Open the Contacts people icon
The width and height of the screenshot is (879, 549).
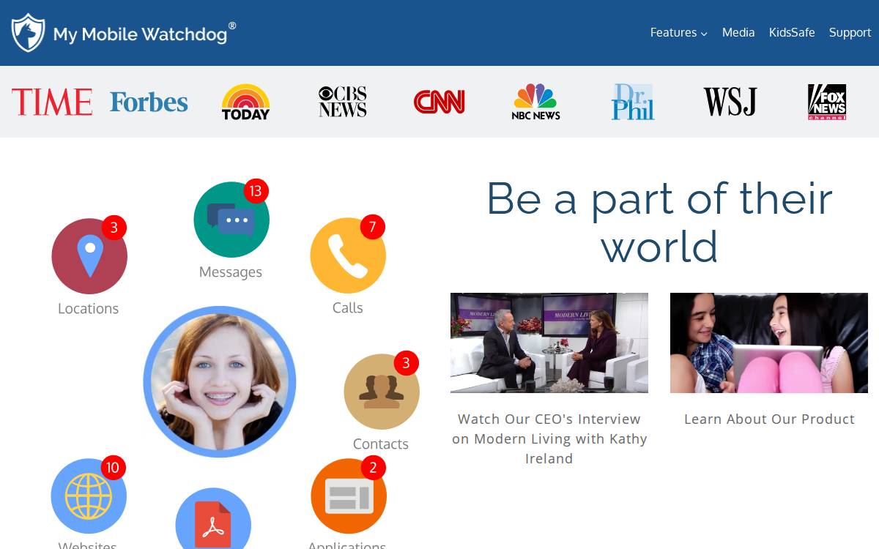point(382,392)
